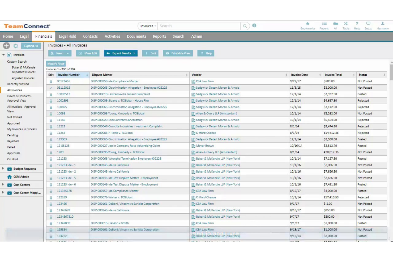Screen dimensions: 393x262
Task: Click the Expand All button
Action: pos(31,46)
